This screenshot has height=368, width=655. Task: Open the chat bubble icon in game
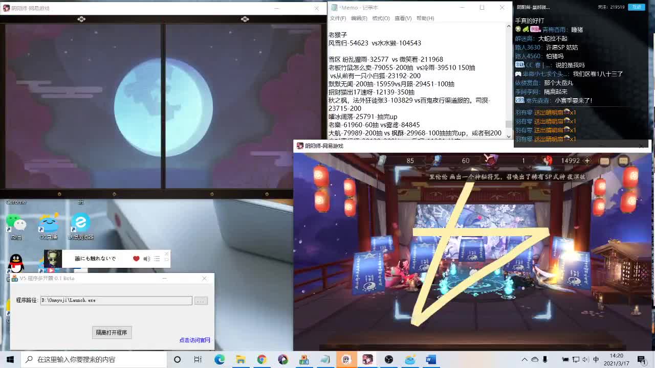point(623,160)
